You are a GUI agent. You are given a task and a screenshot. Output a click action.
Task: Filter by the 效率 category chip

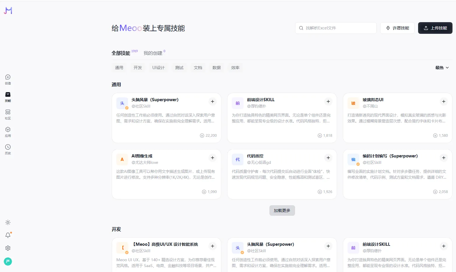[235, 68]
